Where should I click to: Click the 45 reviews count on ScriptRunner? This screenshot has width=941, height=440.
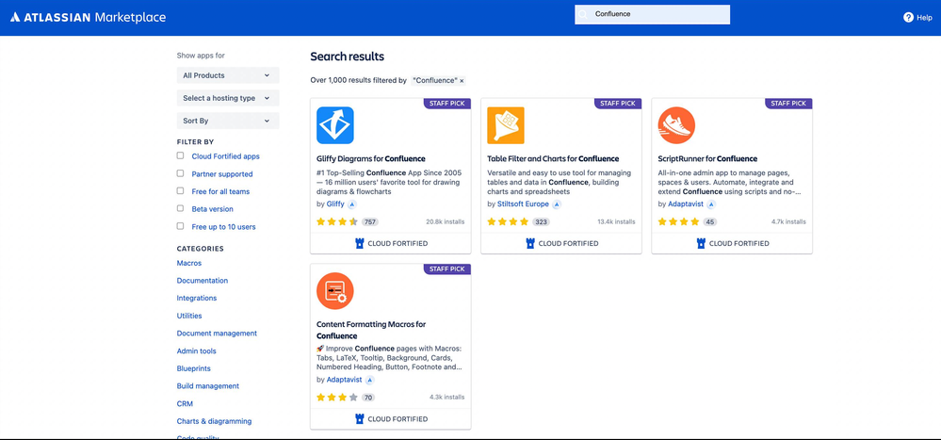(710, 222)
